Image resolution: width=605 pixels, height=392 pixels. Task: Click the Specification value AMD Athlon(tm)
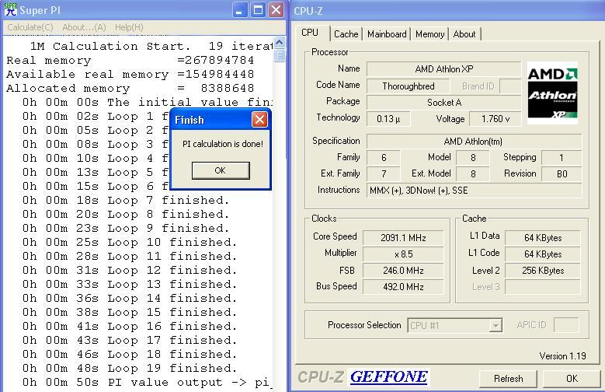(x=474, y=142)
